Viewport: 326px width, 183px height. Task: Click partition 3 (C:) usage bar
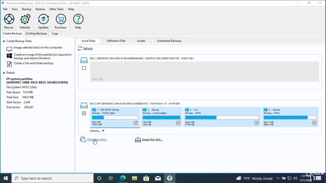tap(222, 117)
